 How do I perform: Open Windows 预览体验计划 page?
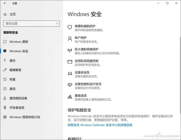click(x=25, y=117)
